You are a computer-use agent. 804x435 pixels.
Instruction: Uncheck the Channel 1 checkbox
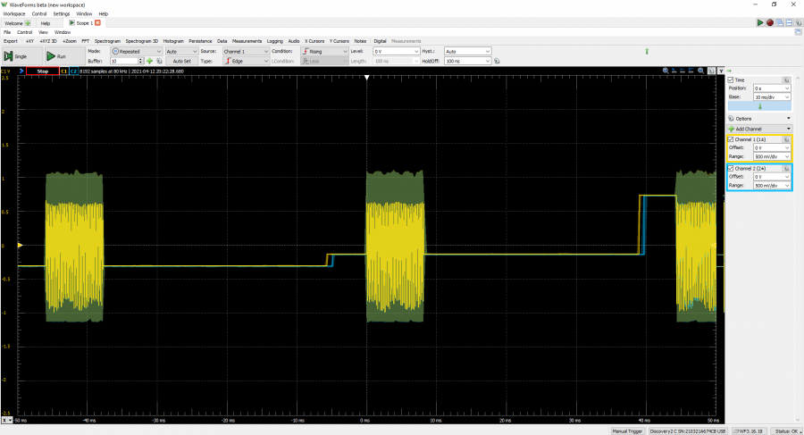pyautogui.click(x=731, y=139)
